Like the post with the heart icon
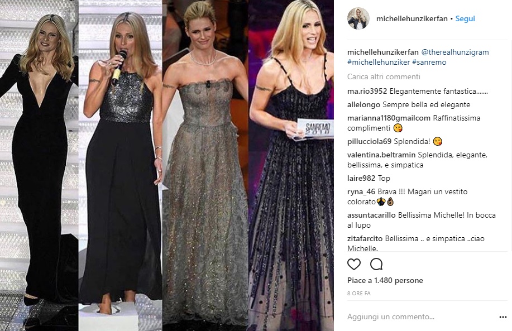This screenshot has width=512, height=331. [x=353, y=264]
